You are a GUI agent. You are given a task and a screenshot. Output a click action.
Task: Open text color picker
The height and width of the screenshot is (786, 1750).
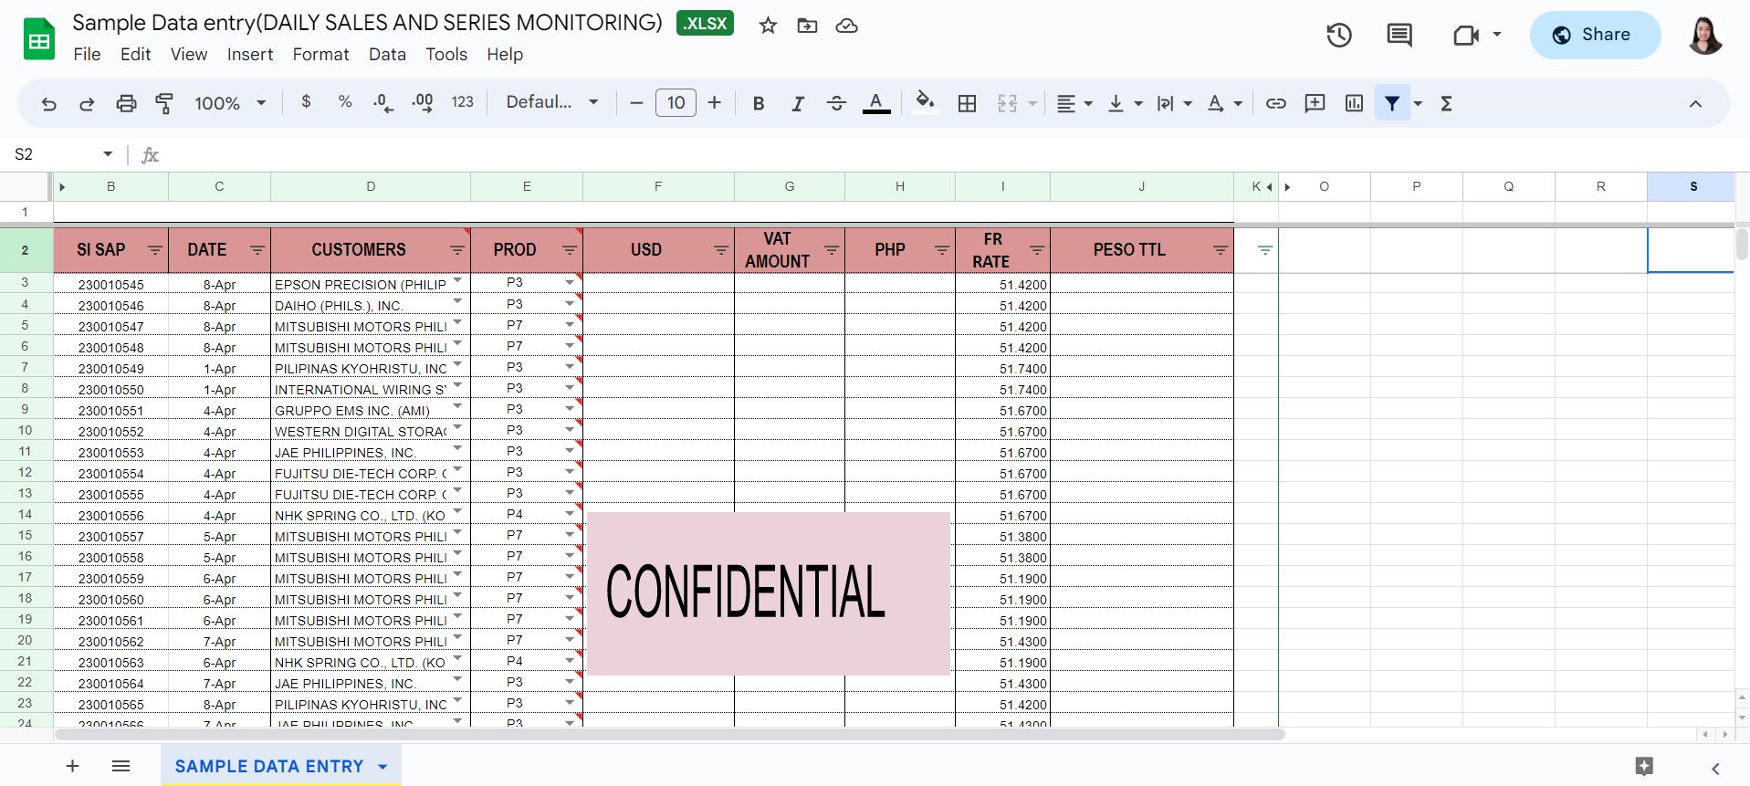(x=876, y=104)
